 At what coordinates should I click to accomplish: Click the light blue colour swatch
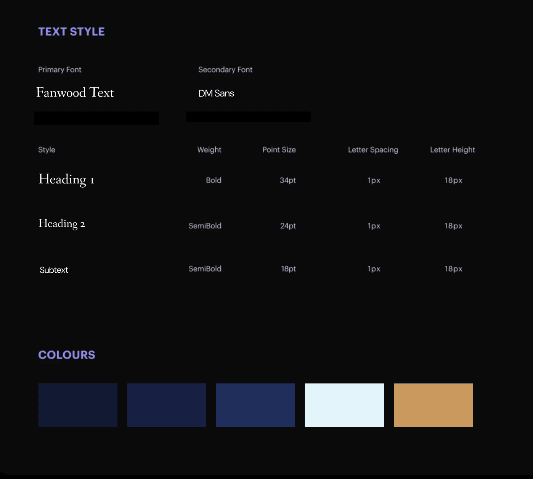tap(344, 405)
